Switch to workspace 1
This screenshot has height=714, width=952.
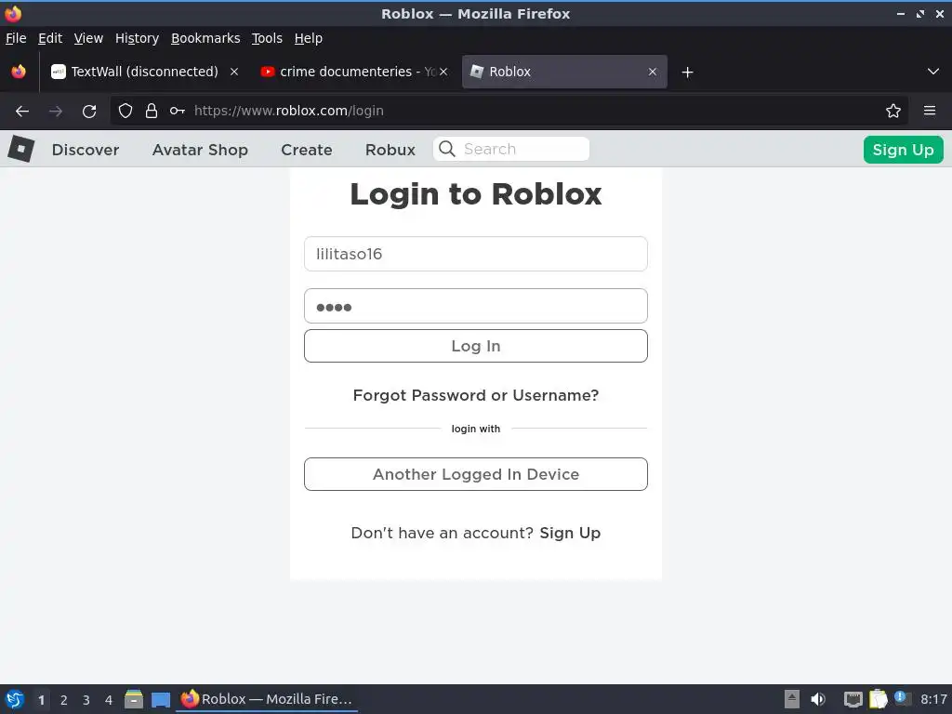pos(41,700)
